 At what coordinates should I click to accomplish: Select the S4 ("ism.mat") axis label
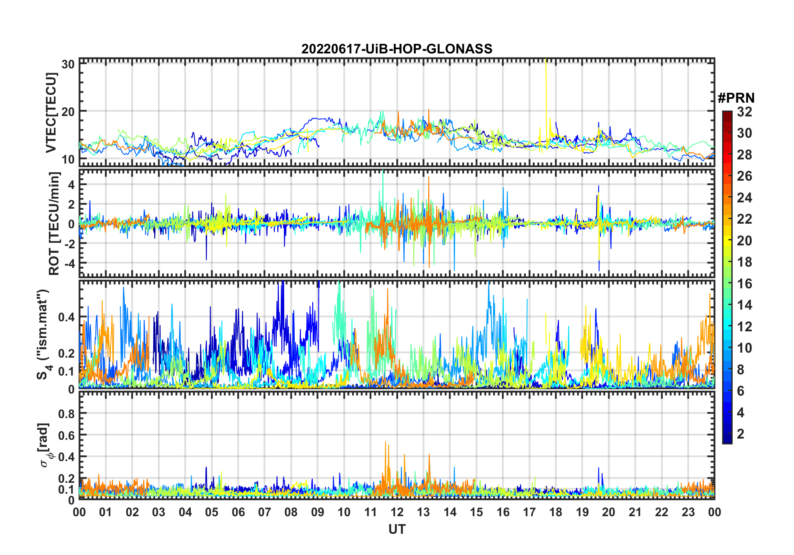pyautogui.click(x=43, y=334)
